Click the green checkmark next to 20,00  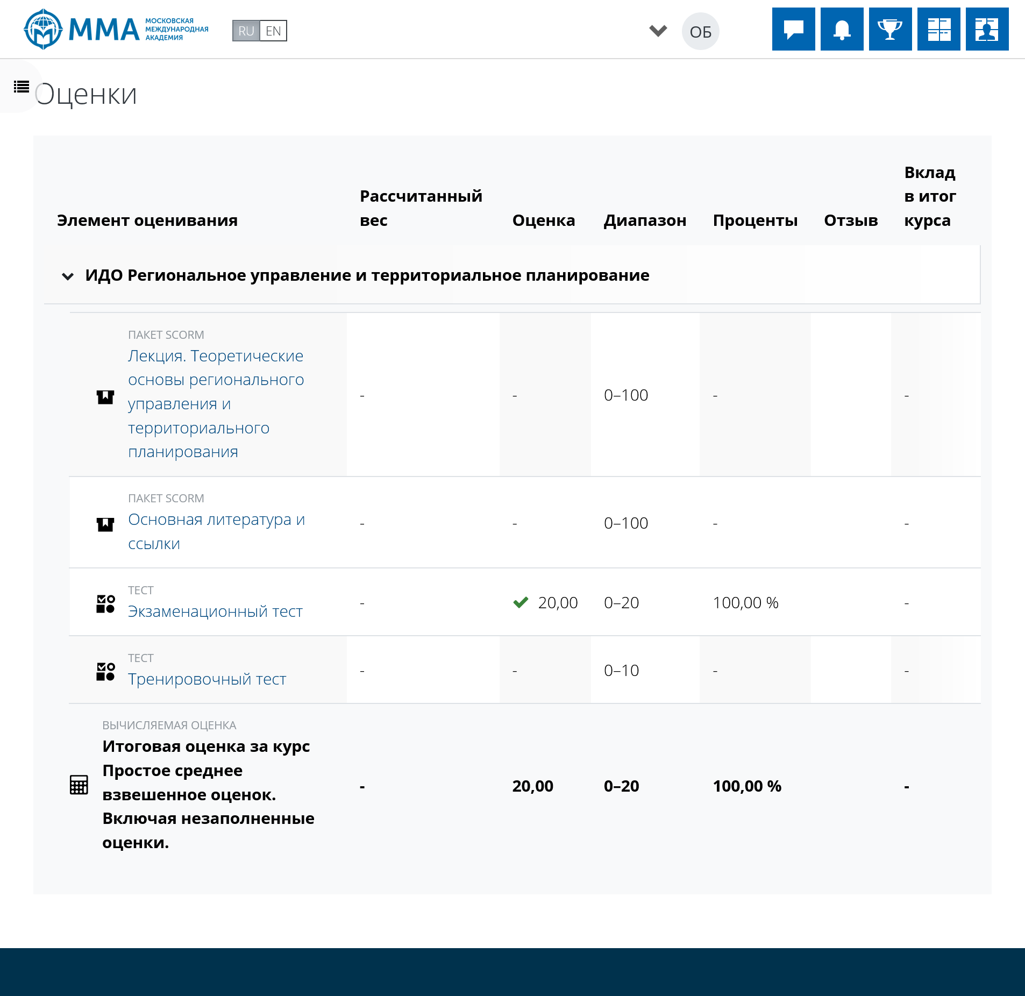(x=521, y=602)
